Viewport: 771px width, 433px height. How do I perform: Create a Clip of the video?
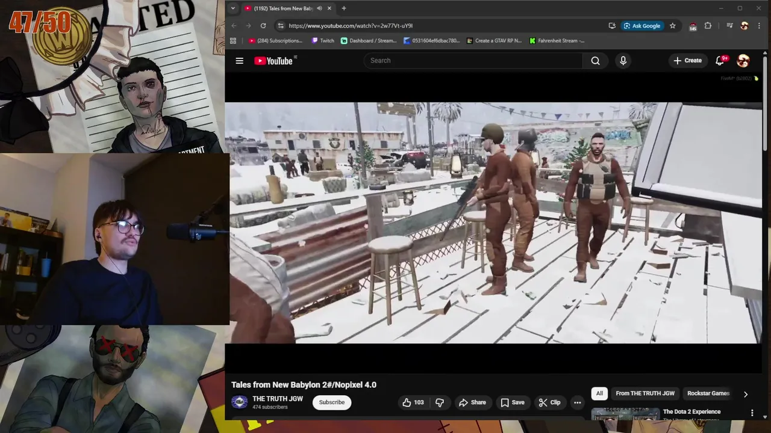(x=549, y=402)
